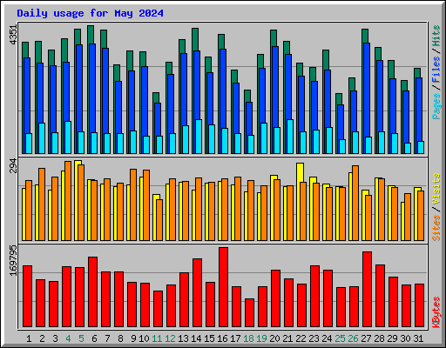This screenshot has width=446, height=348.
Task: Click day 2 on the x-axis
Action: [x=42, y=338]
